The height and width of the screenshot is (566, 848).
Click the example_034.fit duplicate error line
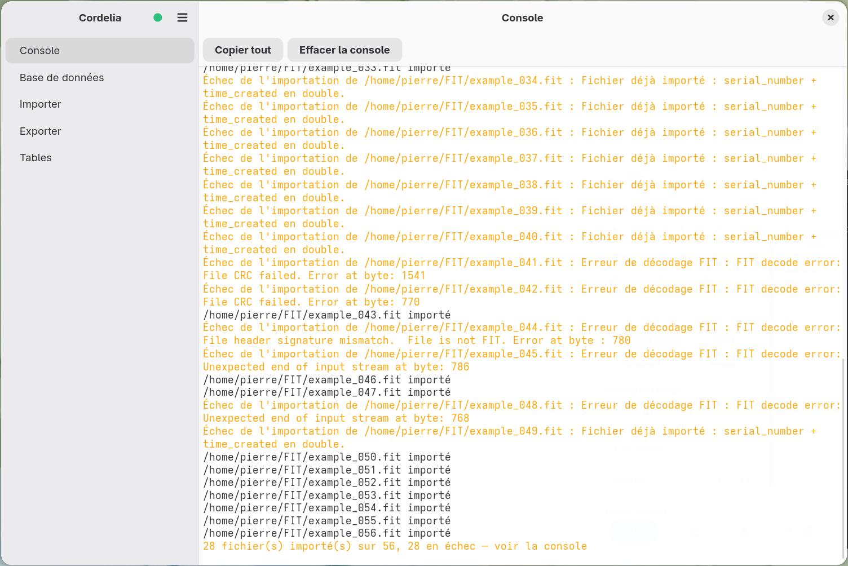tap(510, 87)
